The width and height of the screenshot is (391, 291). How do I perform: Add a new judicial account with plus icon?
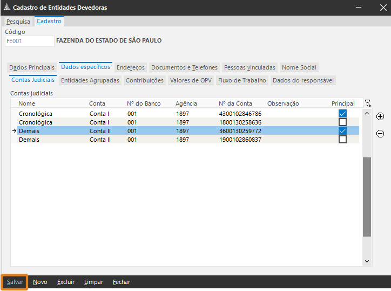380,116
